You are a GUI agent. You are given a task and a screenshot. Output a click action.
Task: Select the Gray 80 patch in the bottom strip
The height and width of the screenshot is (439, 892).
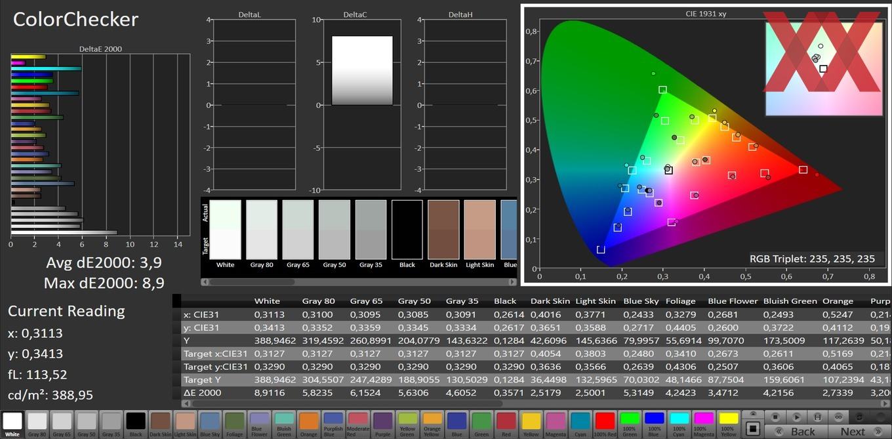(x=37, y=424)
